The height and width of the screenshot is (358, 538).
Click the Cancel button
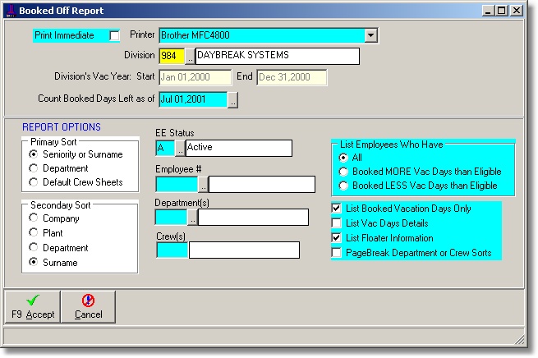pyautogui.click(x=88, y=306)
